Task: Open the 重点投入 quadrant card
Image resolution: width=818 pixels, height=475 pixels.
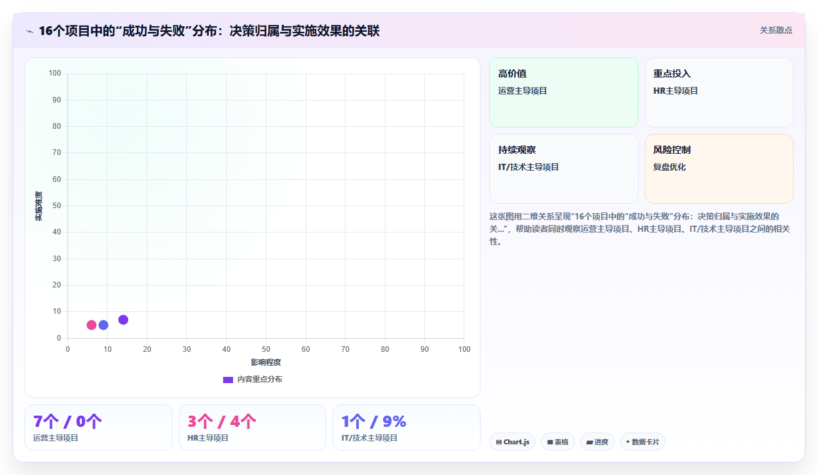Action: click(719, 92)
